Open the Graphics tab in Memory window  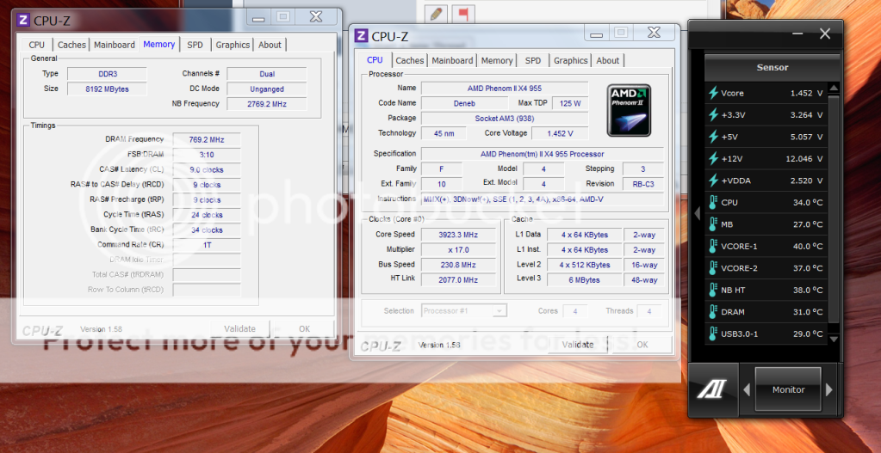(233, 45)
